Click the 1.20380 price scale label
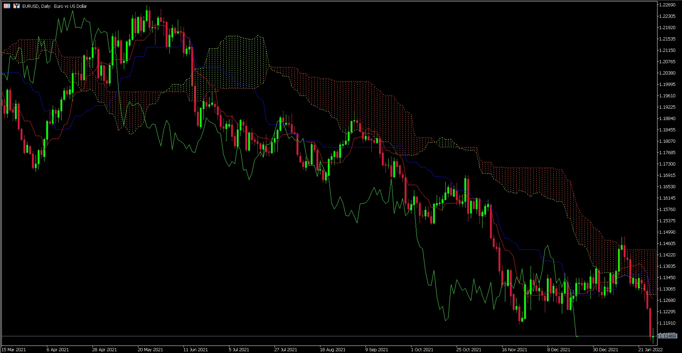This screenshot has width=682, height=353. pyautogui.click(x=667, y=73)
